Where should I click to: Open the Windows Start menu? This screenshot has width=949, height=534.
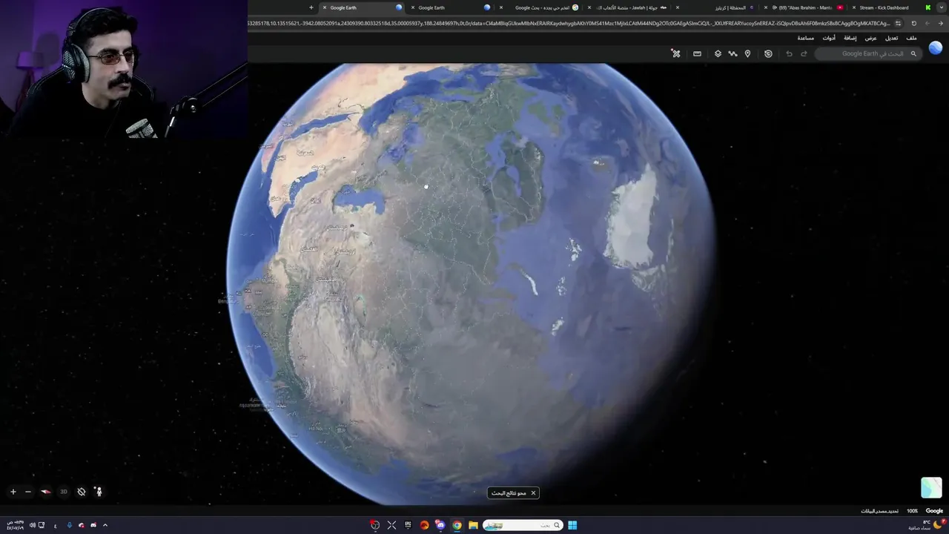(572, 525)
